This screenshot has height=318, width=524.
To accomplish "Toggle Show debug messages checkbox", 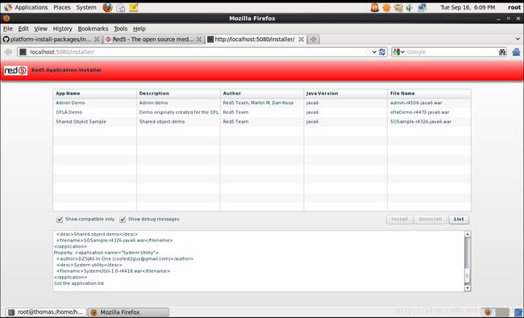I will pyautogui.click(x=123, y=220).
